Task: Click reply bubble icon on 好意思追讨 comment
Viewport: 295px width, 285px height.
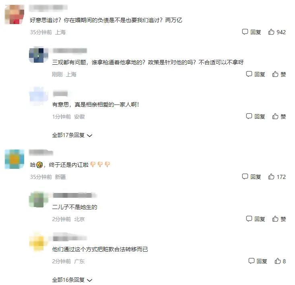Action: [x=245, y=32]
